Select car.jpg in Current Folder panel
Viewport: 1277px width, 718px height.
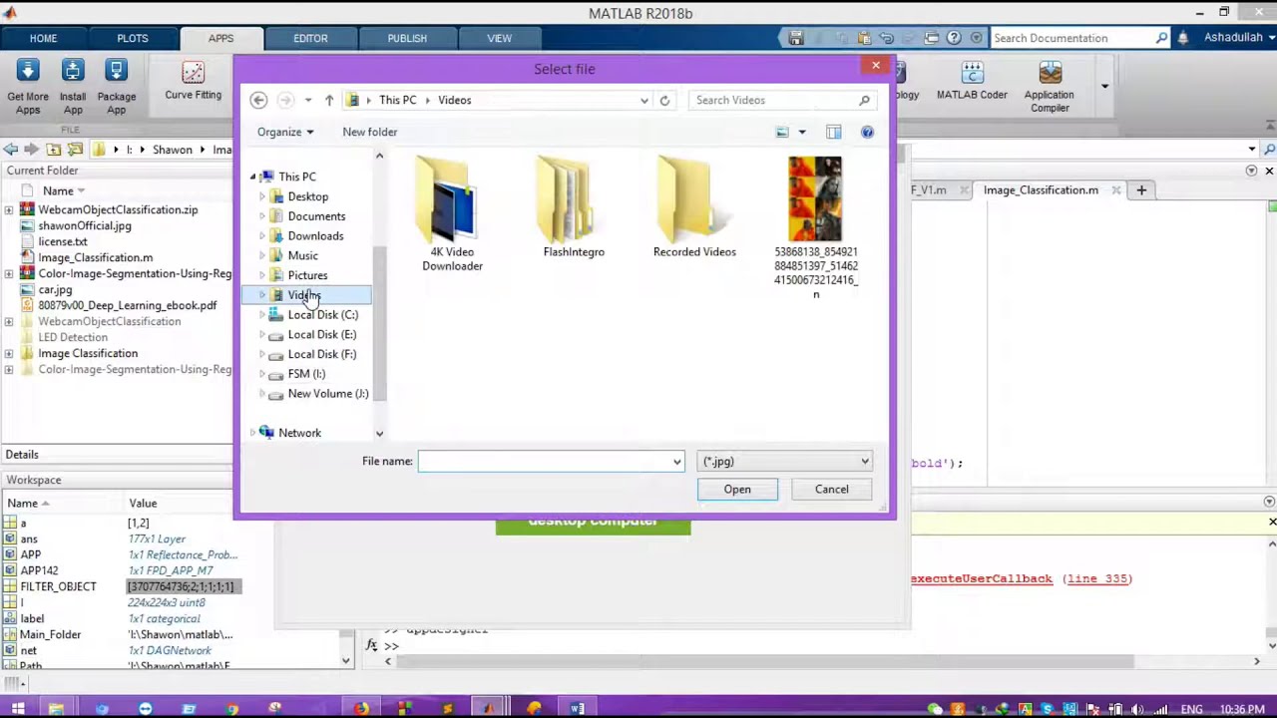click(55, 289)
